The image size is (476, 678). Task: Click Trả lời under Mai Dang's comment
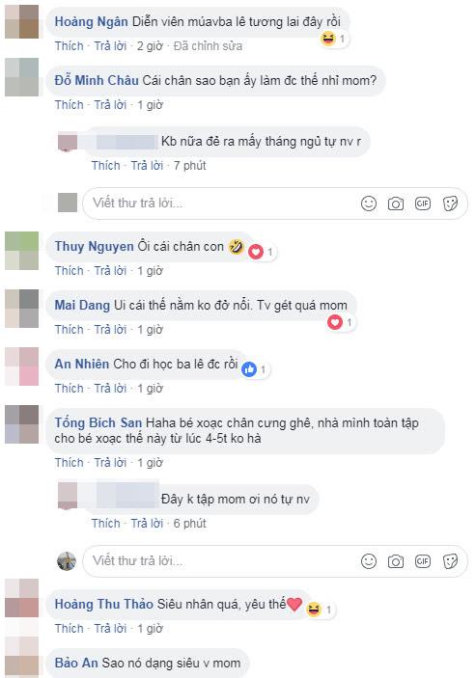[110, 330]
